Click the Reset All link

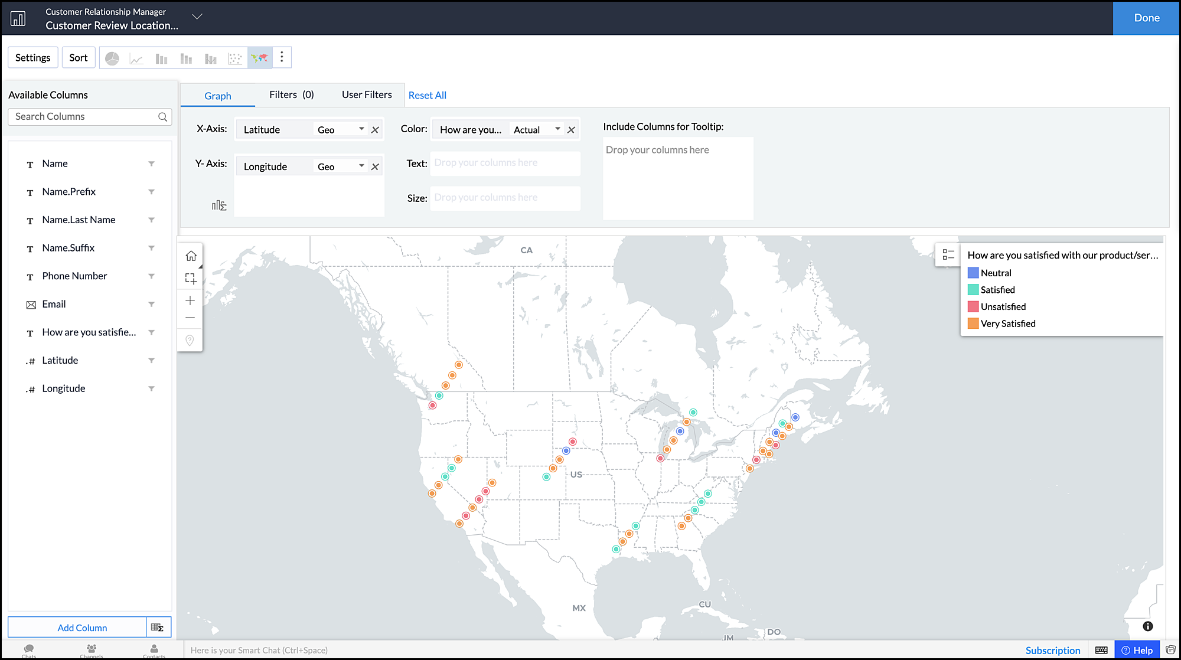(x=427, y=95)
